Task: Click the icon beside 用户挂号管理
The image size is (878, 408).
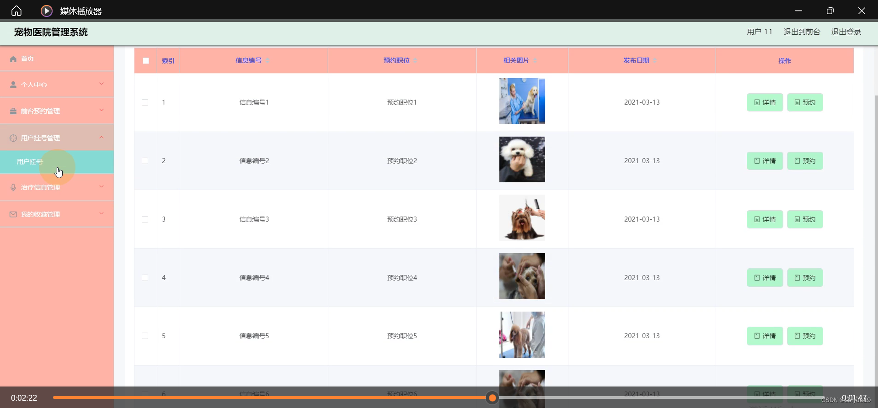Action: (13, 138)
